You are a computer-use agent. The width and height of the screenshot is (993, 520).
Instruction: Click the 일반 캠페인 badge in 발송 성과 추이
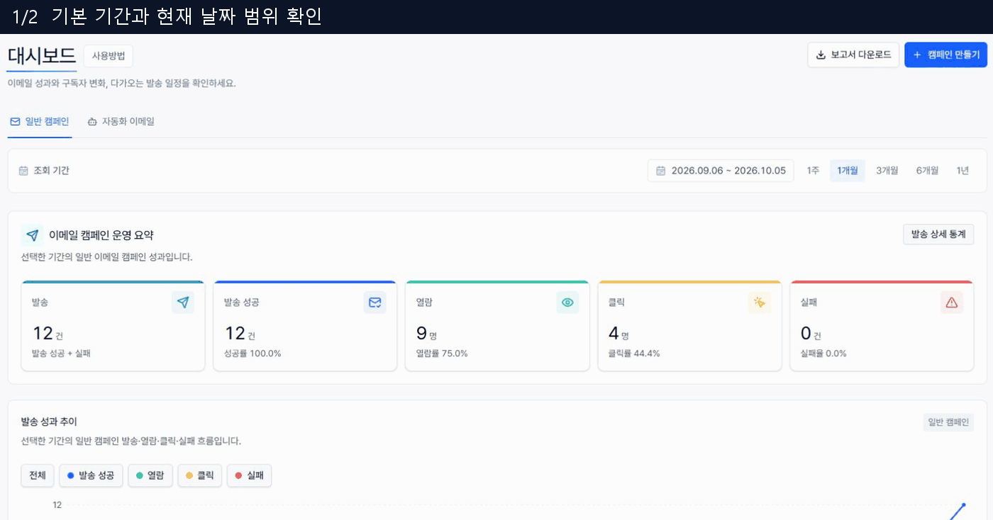pyautogui.click(x=948, y=423)
